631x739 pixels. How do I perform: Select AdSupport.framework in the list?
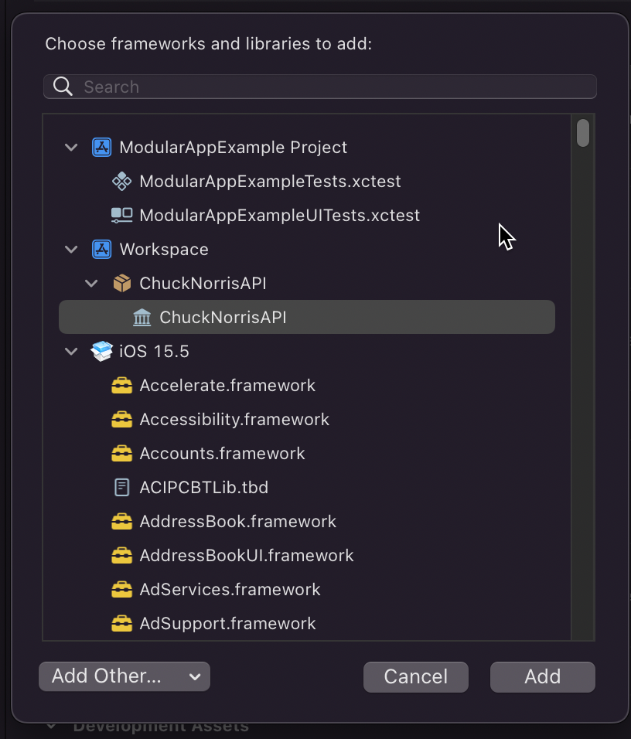306,624
